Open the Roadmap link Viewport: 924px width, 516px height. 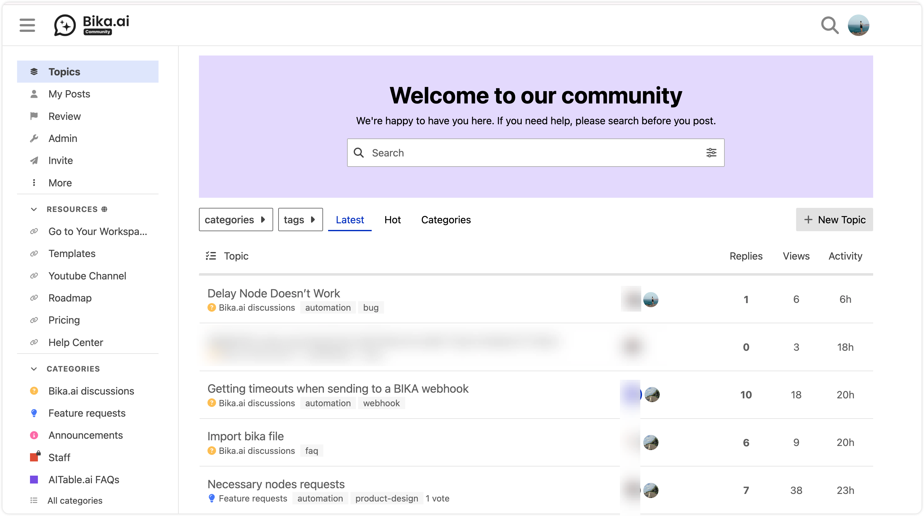[88, 298]
